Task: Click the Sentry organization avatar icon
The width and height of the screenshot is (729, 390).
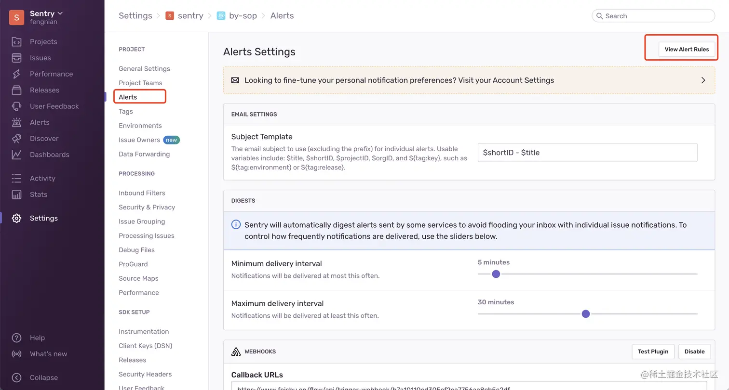Action: click(16, 17)
